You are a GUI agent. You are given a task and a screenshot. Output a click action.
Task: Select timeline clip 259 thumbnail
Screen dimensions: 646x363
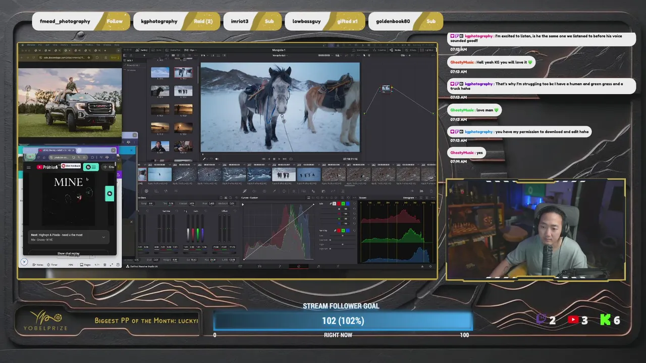309,174
